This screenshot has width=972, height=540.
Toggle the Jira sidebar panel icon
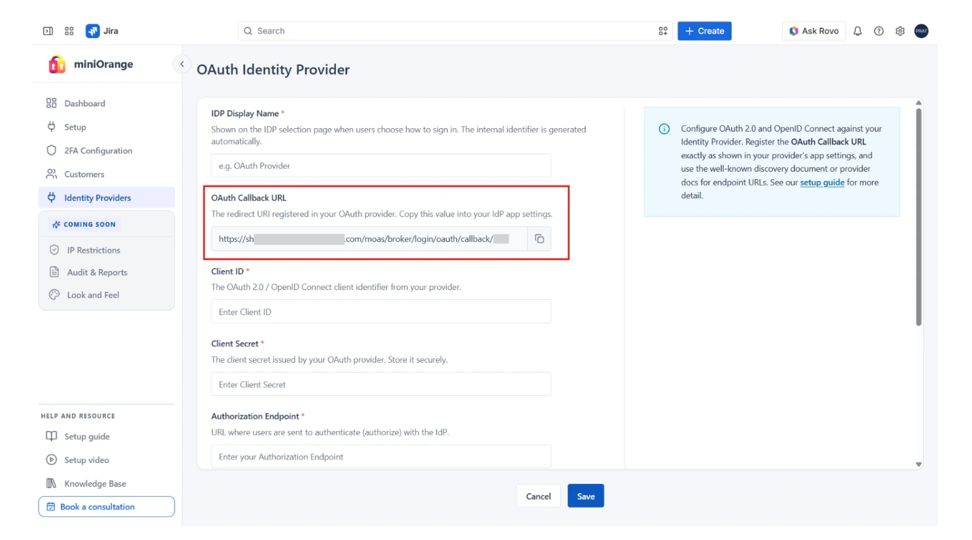point(47,31)
